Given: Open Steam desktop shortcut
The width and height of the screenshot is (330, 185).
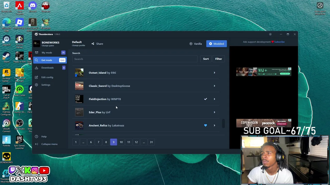Looking at the screenshot, I should pos(6,57).
